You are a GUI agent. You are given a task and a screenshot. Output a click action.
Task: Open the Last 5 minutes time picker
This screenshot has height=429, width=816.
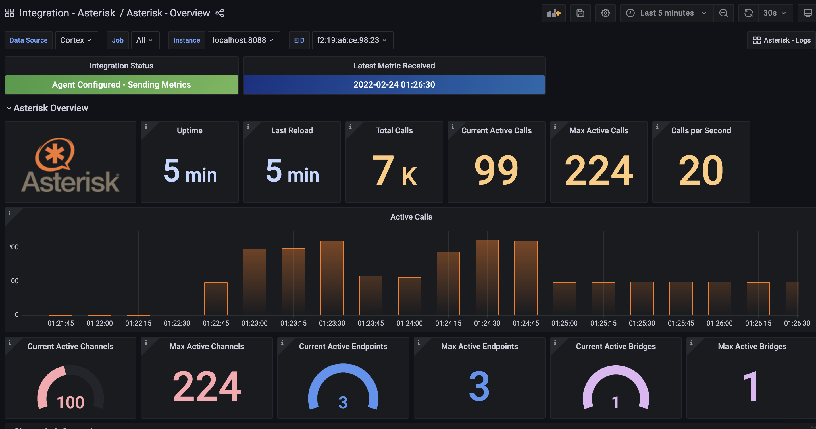click(x=667, y=13)
